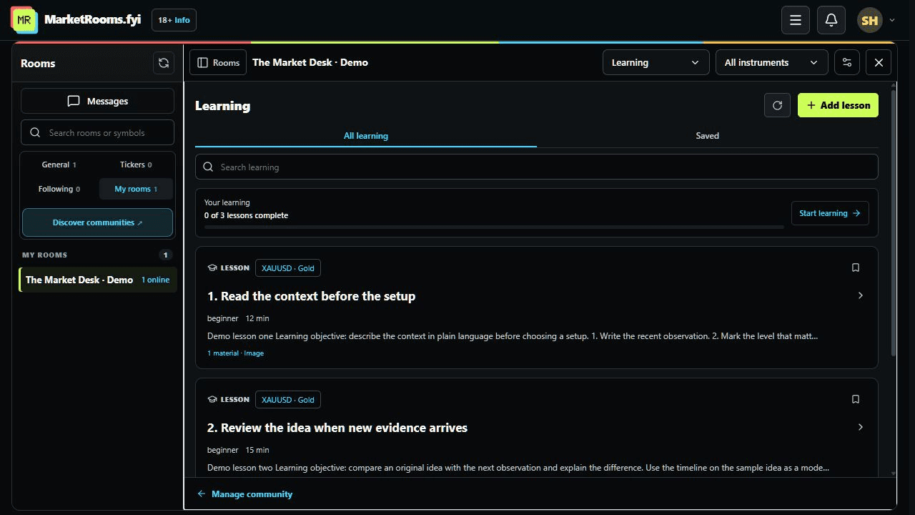Image resolution: width=915 pixels, height=515 pixels.
Task: Click the Add lesson button
Action: click(x=838, y=105)
